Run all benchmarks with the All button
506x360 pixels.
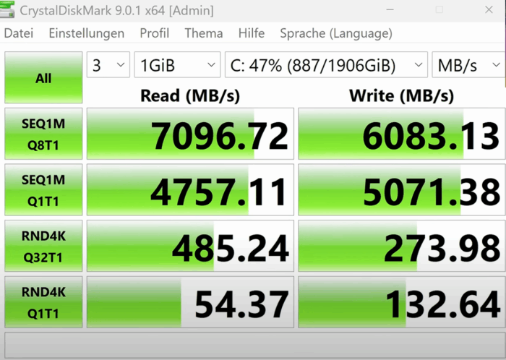pyautogui.click(x=43, y=78)
